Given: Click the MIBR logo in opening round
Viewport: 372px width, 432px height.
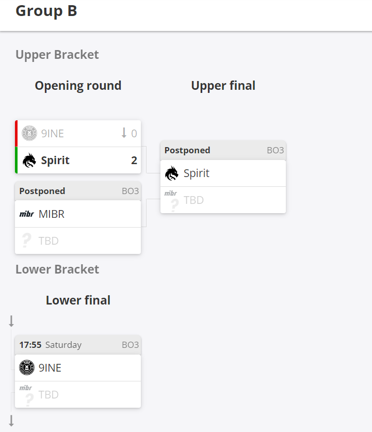Looking at the screenshot, I should pos(27,214).
